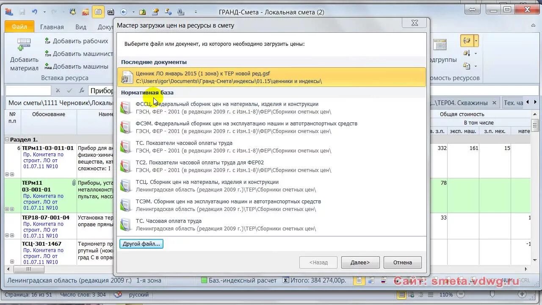Click the GRAND-Smeta application logo icon

(8, 12)
